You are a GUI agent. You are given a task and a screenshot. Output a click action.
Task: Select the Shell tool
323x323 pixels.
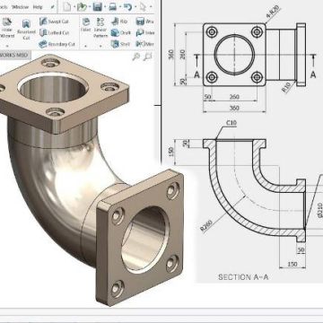pos(120,44)
